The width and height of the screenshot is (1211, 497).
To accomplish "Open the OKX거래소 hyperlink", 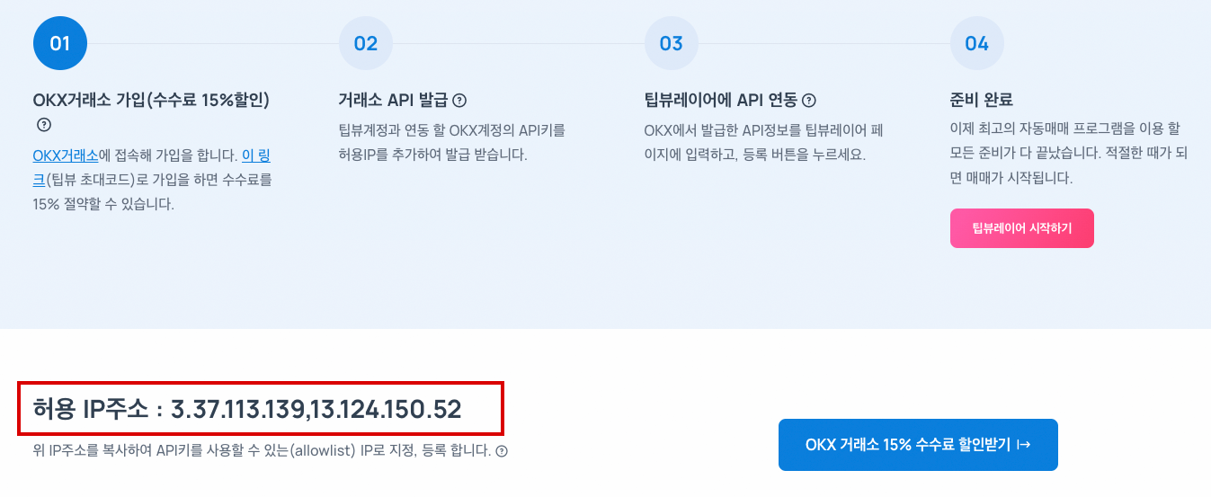I will coord(66,155).
